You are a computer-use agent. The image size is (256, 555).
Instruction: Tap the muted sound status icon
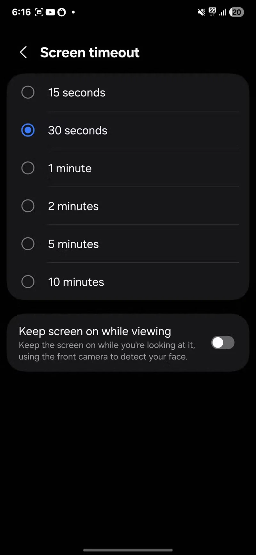[x=201, y=12]
